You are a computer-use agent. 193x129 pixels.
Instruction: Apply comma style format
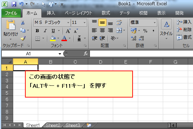(x=153, y=31)
